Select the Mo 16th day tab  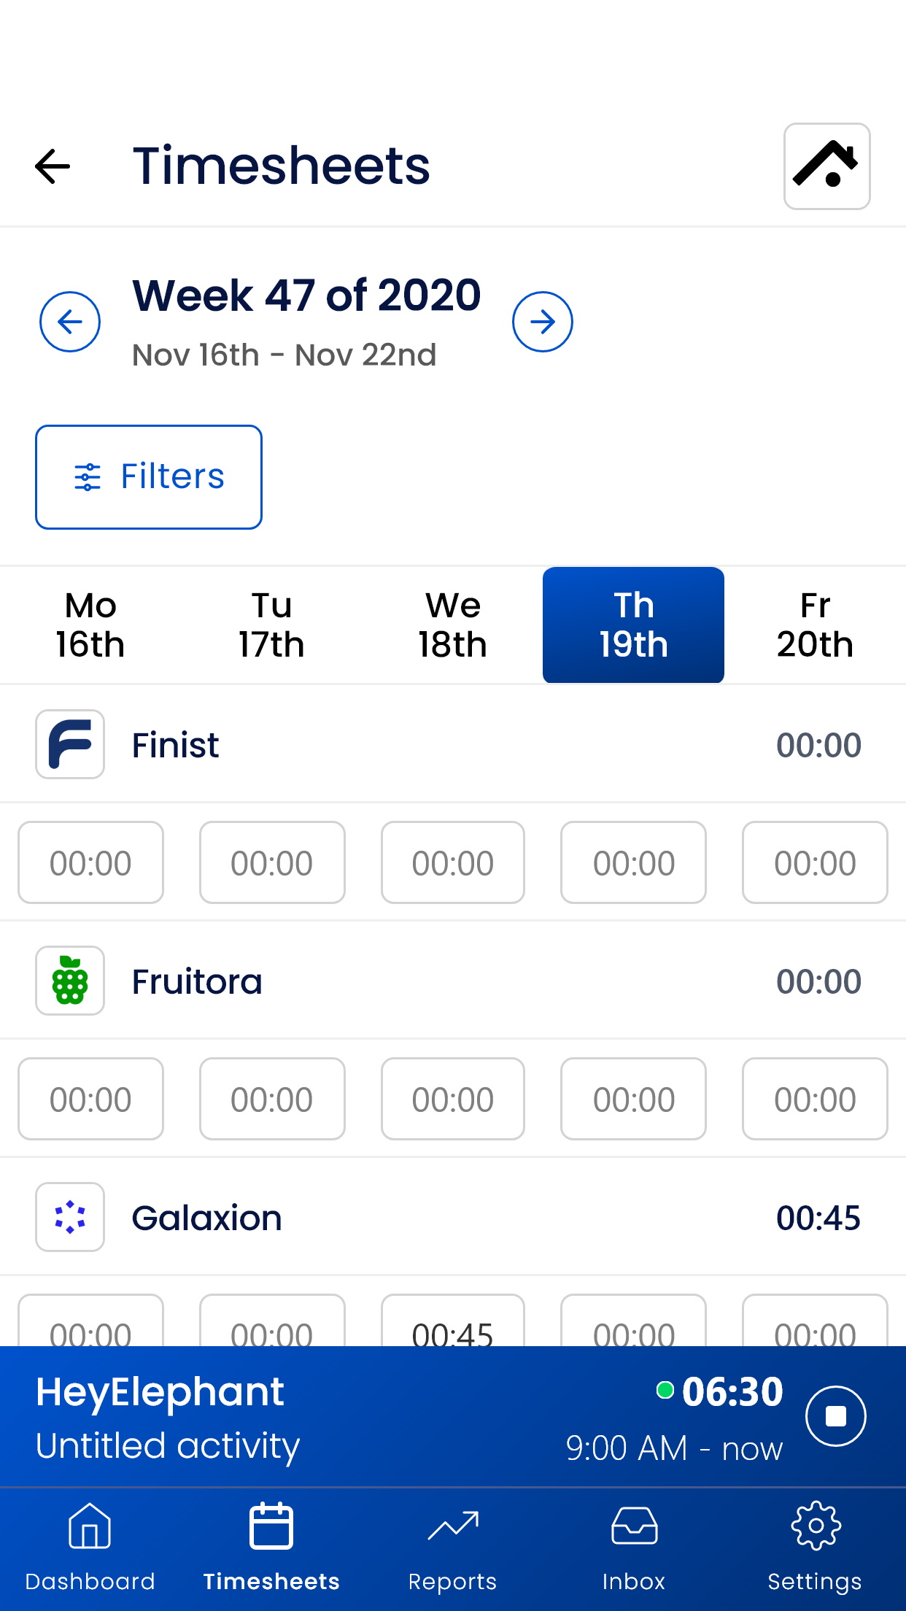(90, 625)
